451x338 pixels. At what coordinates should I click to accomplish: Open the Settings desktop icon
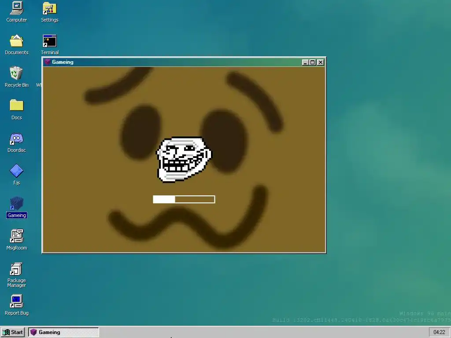(x=49, y=12)
